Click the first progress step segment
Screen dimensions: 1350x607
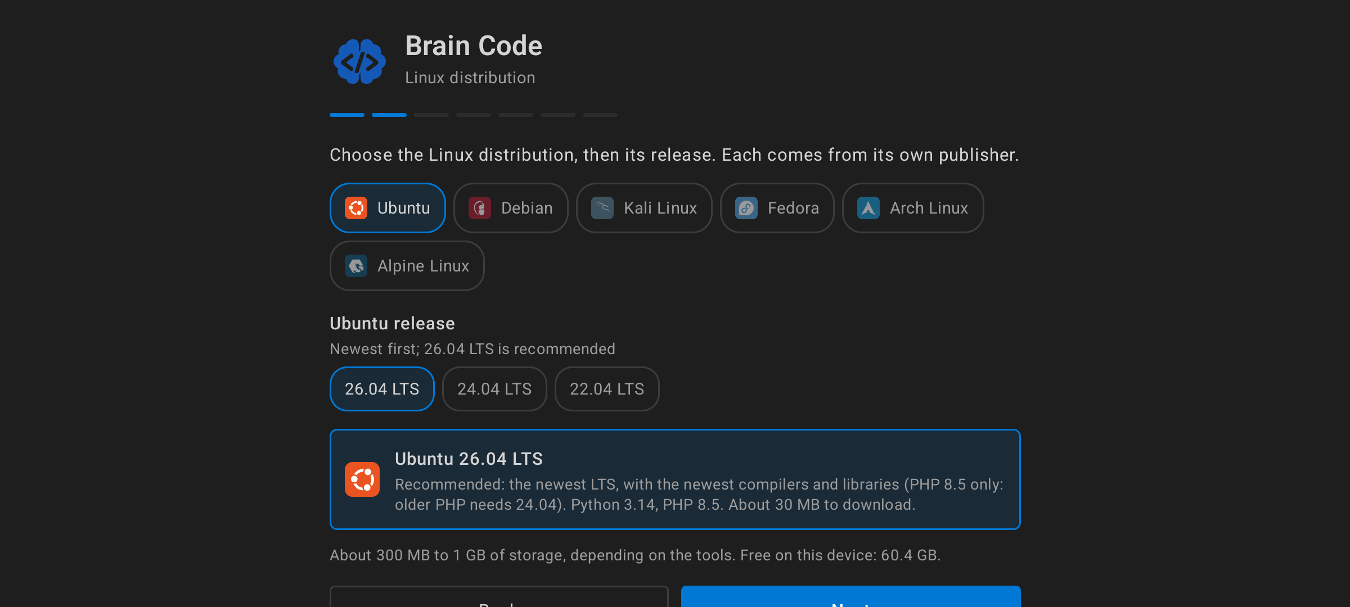pyautogui.click(x=347, y=115)
